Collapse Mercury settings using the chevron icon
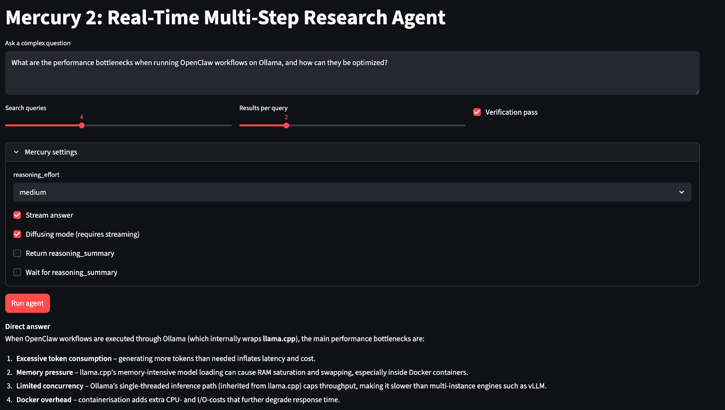This screenshot has height=410, width=725. click(16, 152)
